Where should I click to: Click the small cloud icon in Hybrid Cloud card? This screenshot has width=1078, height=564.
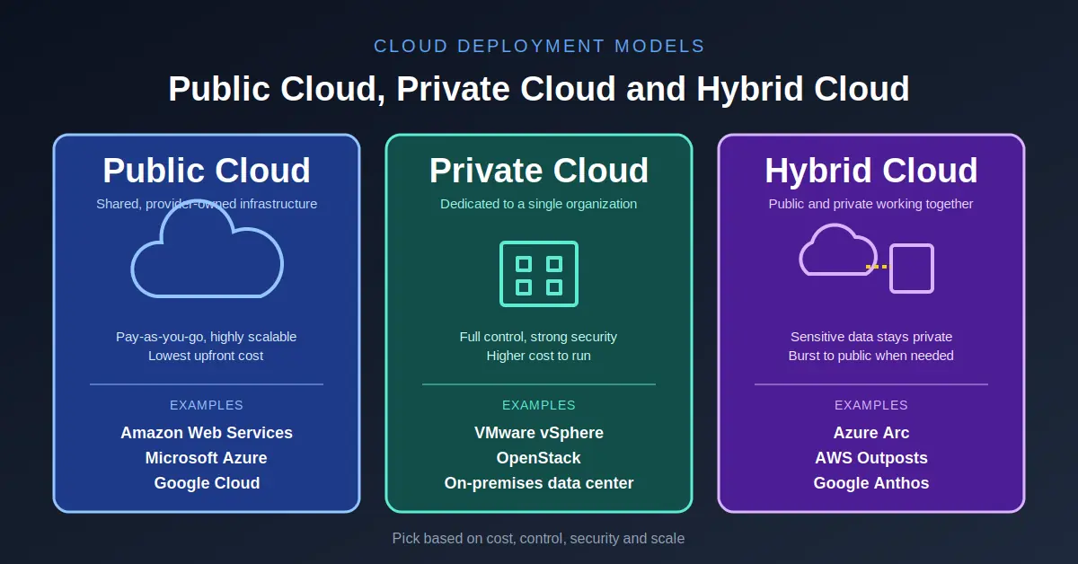[838, 250]
